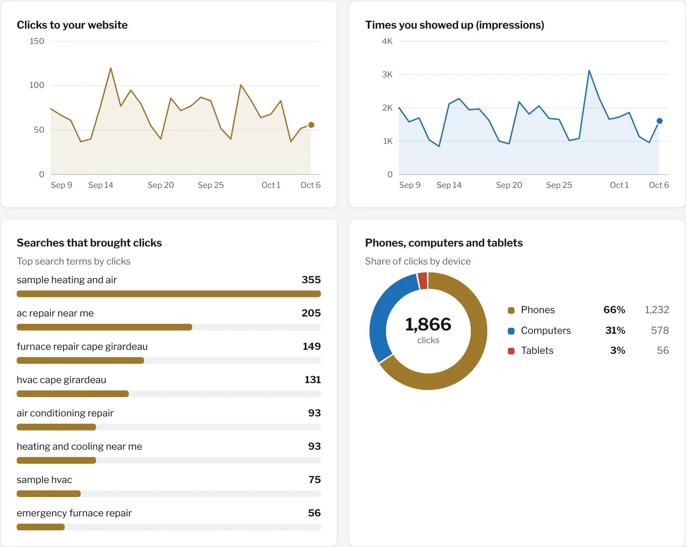Click the Computers legend label
This screenshot has width=686, height=547.
pyautogui.click(x=546, y=331)
